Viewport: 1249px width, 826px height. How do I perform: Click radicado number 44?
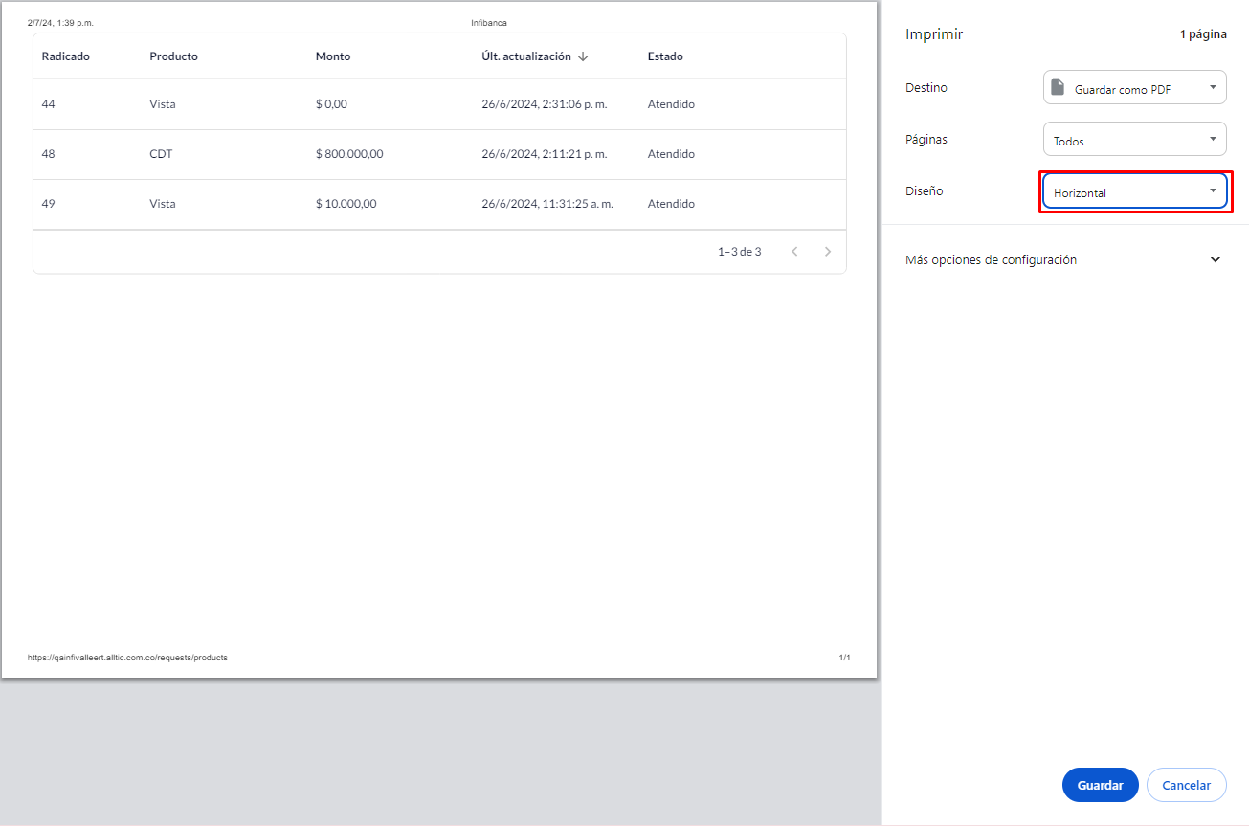point(49,104)
